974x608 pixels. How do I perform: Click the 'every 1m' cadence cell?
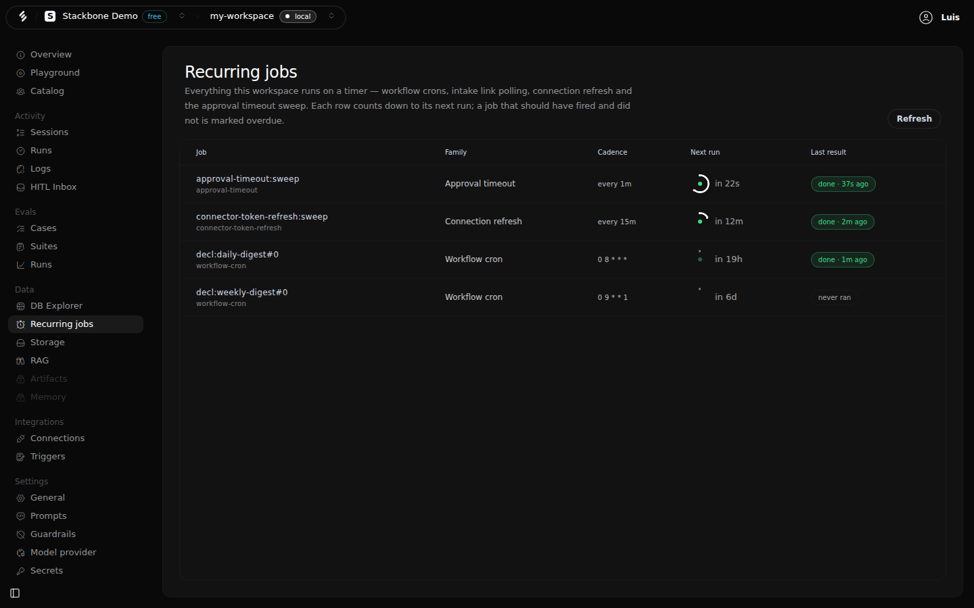coord(614,184)
